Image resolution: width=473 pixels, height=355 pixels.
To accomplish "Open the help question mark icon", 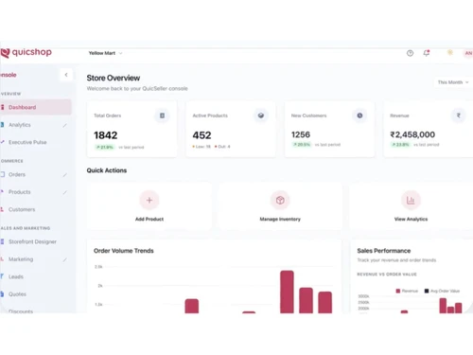I will pos(410,53).
